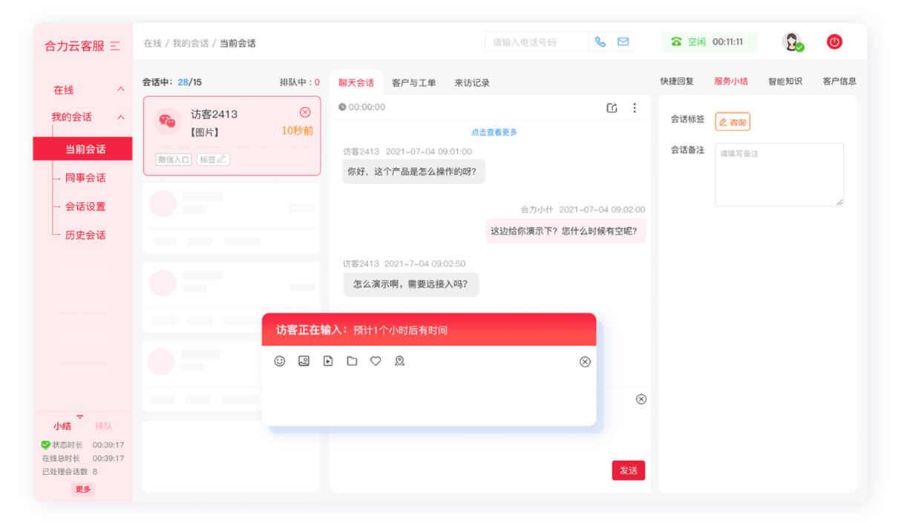Click the clear icon above 发送 button
Image resolution: width=898 pixels, height=527 pixels.
click(x=641, y=399)
